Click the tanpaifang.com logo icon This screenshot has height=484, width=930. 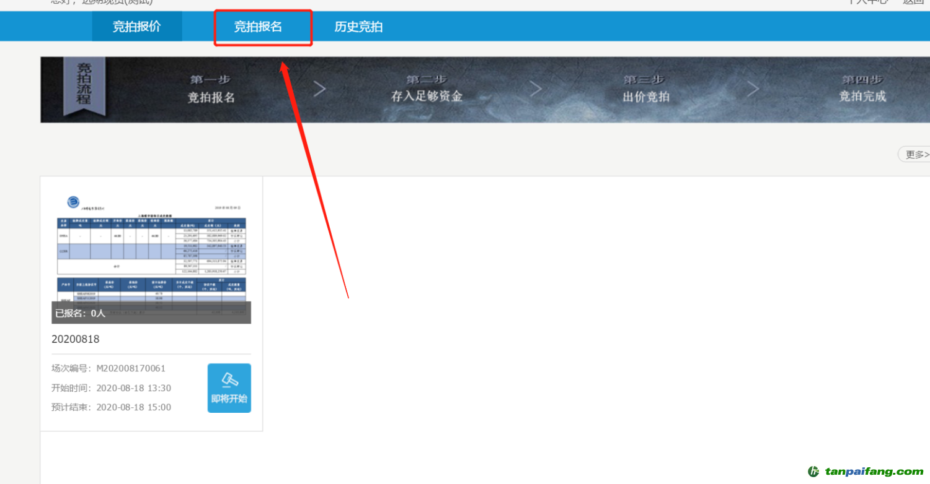tap(813, 472)
